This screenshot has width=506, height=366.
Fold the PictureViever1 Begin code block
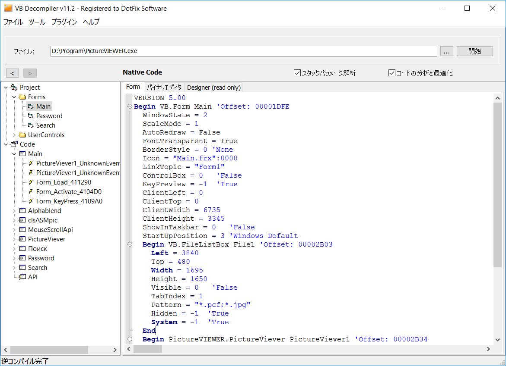tap(130, 339)
